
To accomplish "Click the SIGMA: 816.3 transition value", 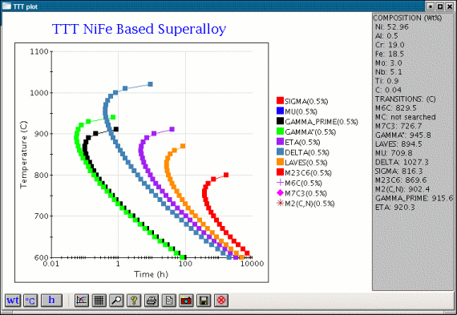I will pos(398,172).
